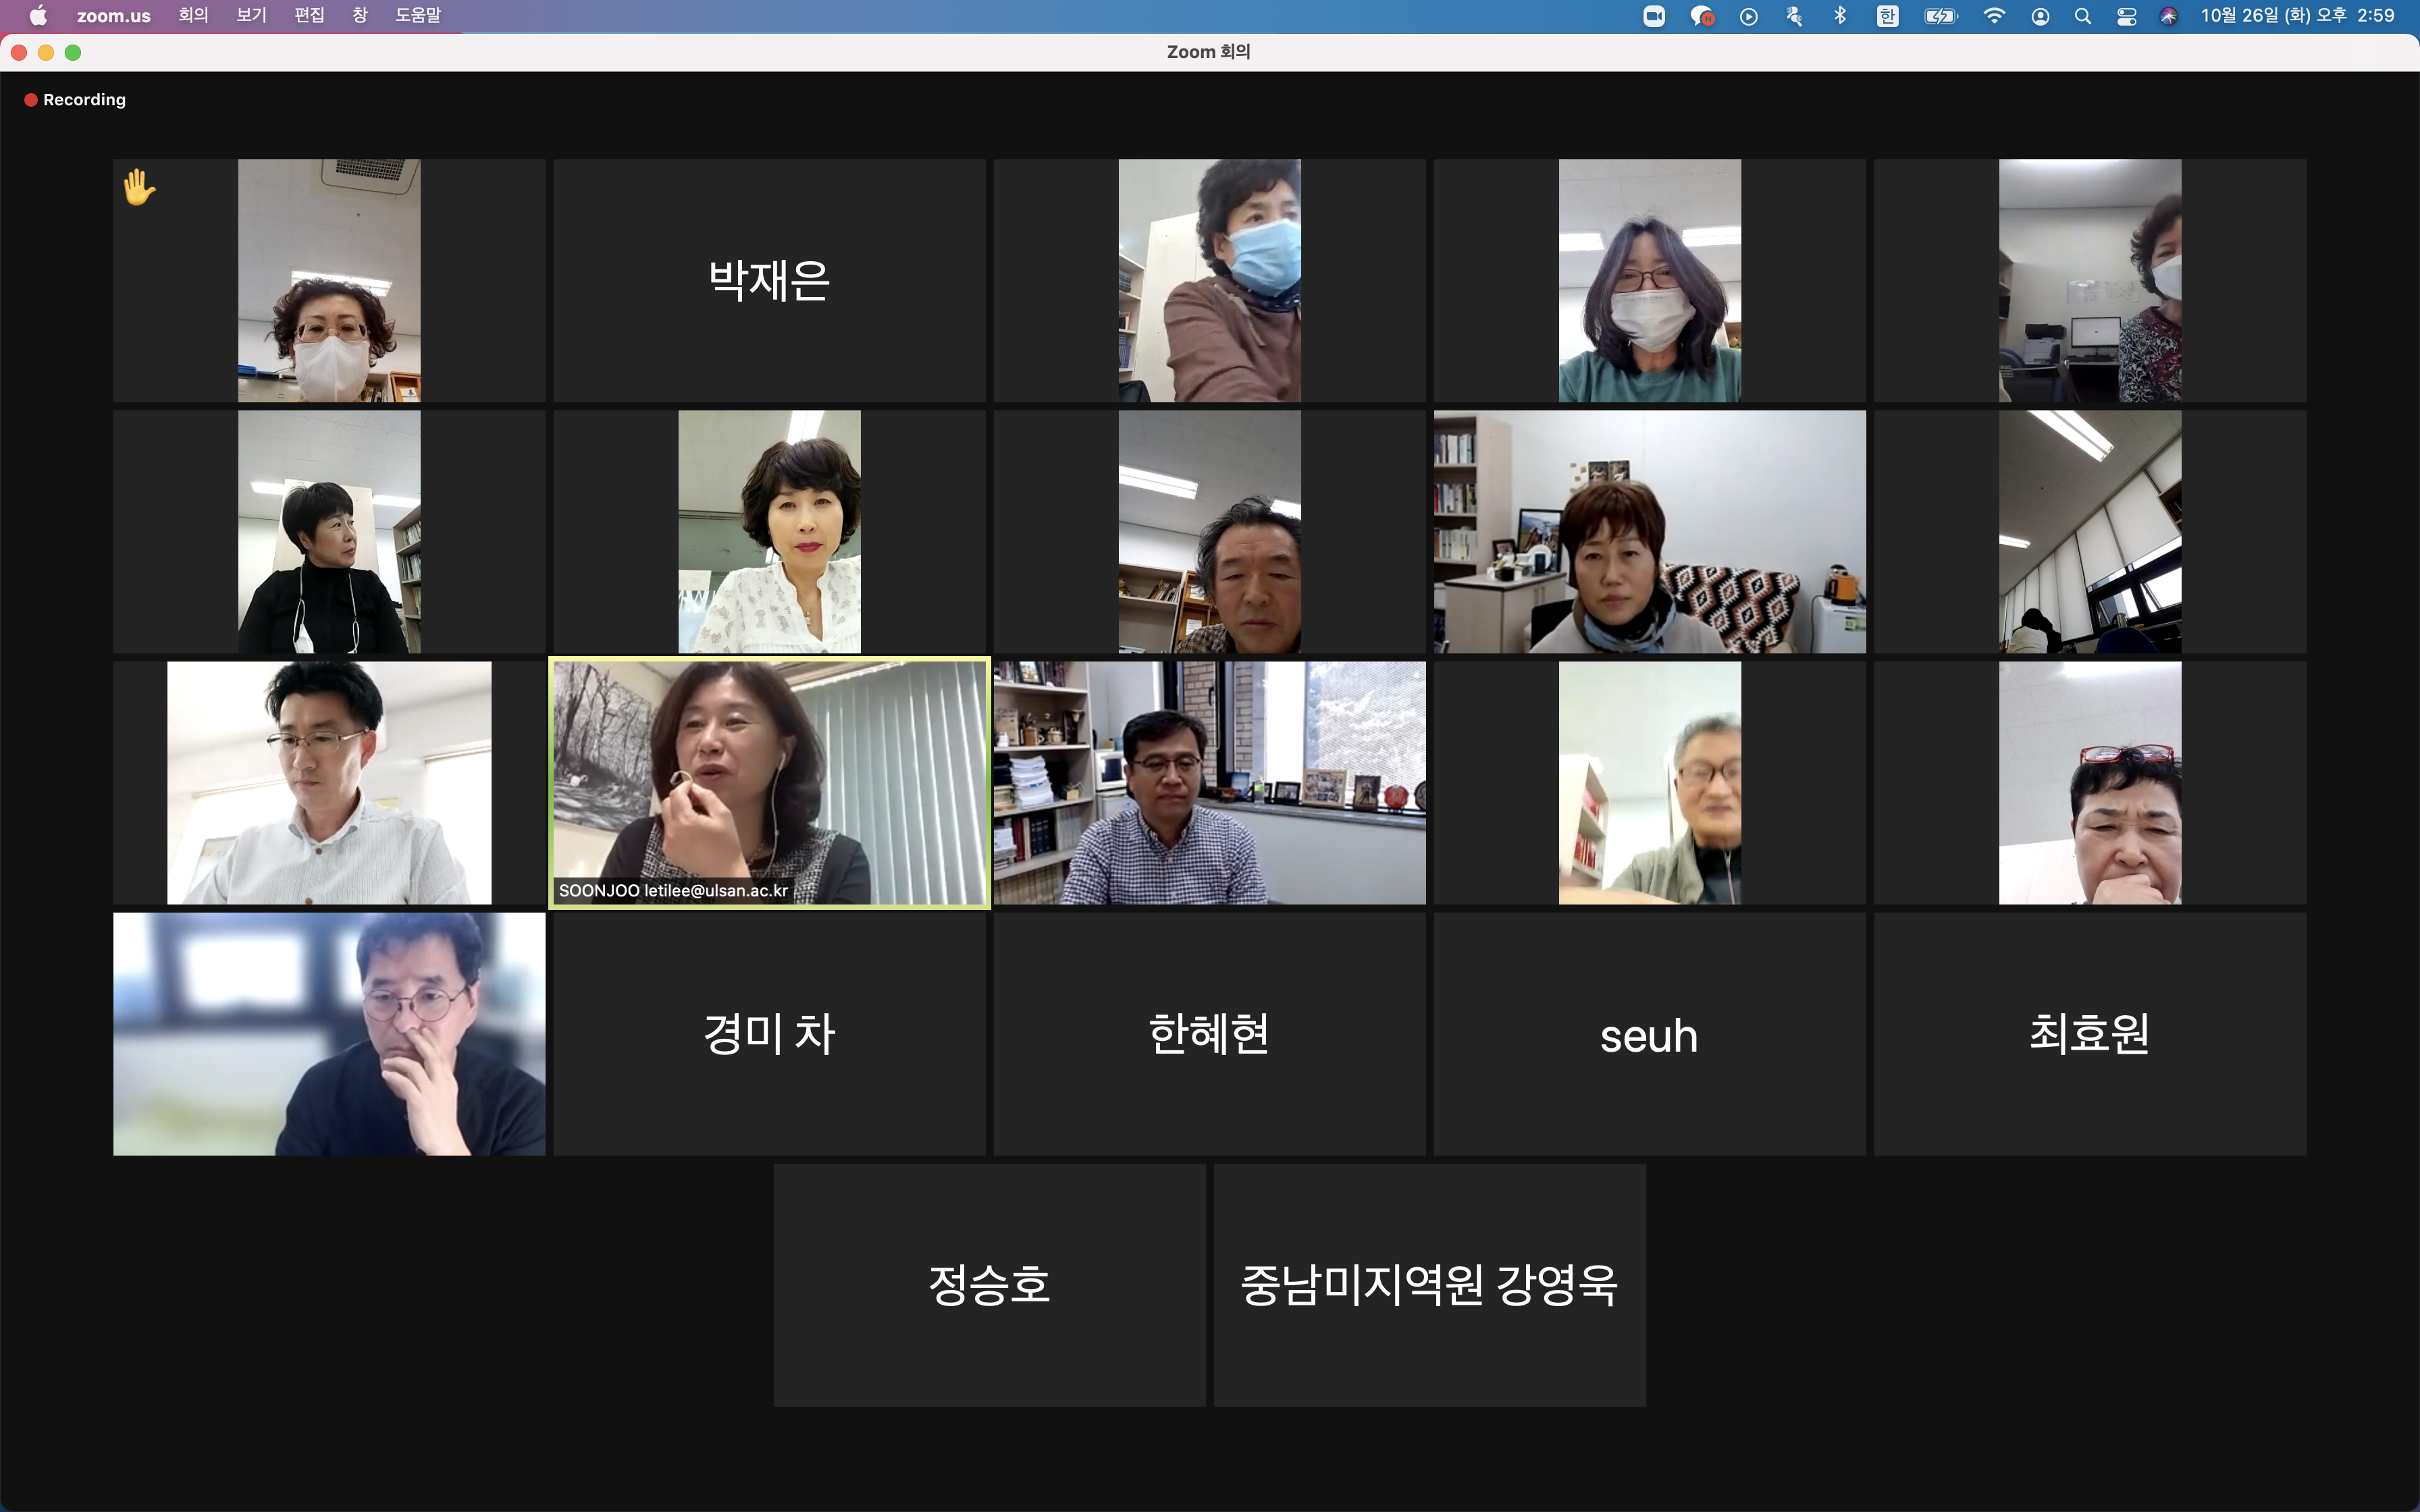This screenshot has height=1512, width=2420.
Task: Select video of man in checkered shirt
Action: pyautogui.click(x=1209, y=783)
